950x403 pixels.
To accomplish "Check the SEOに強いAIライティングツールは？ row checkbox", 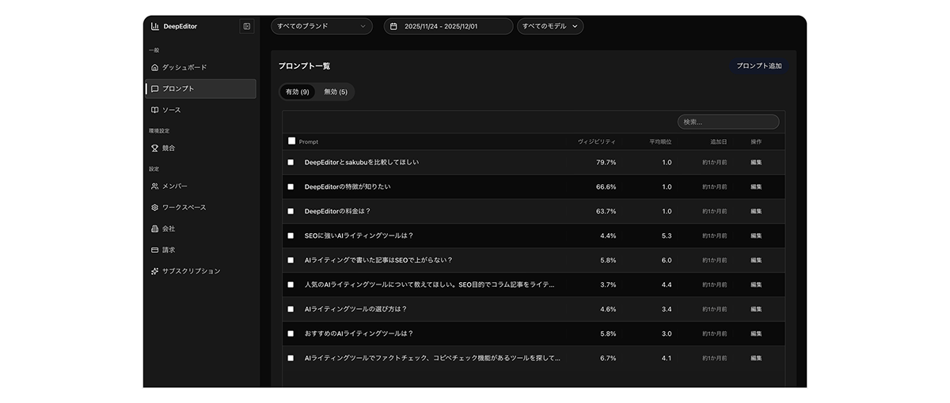I will point(291,235).
